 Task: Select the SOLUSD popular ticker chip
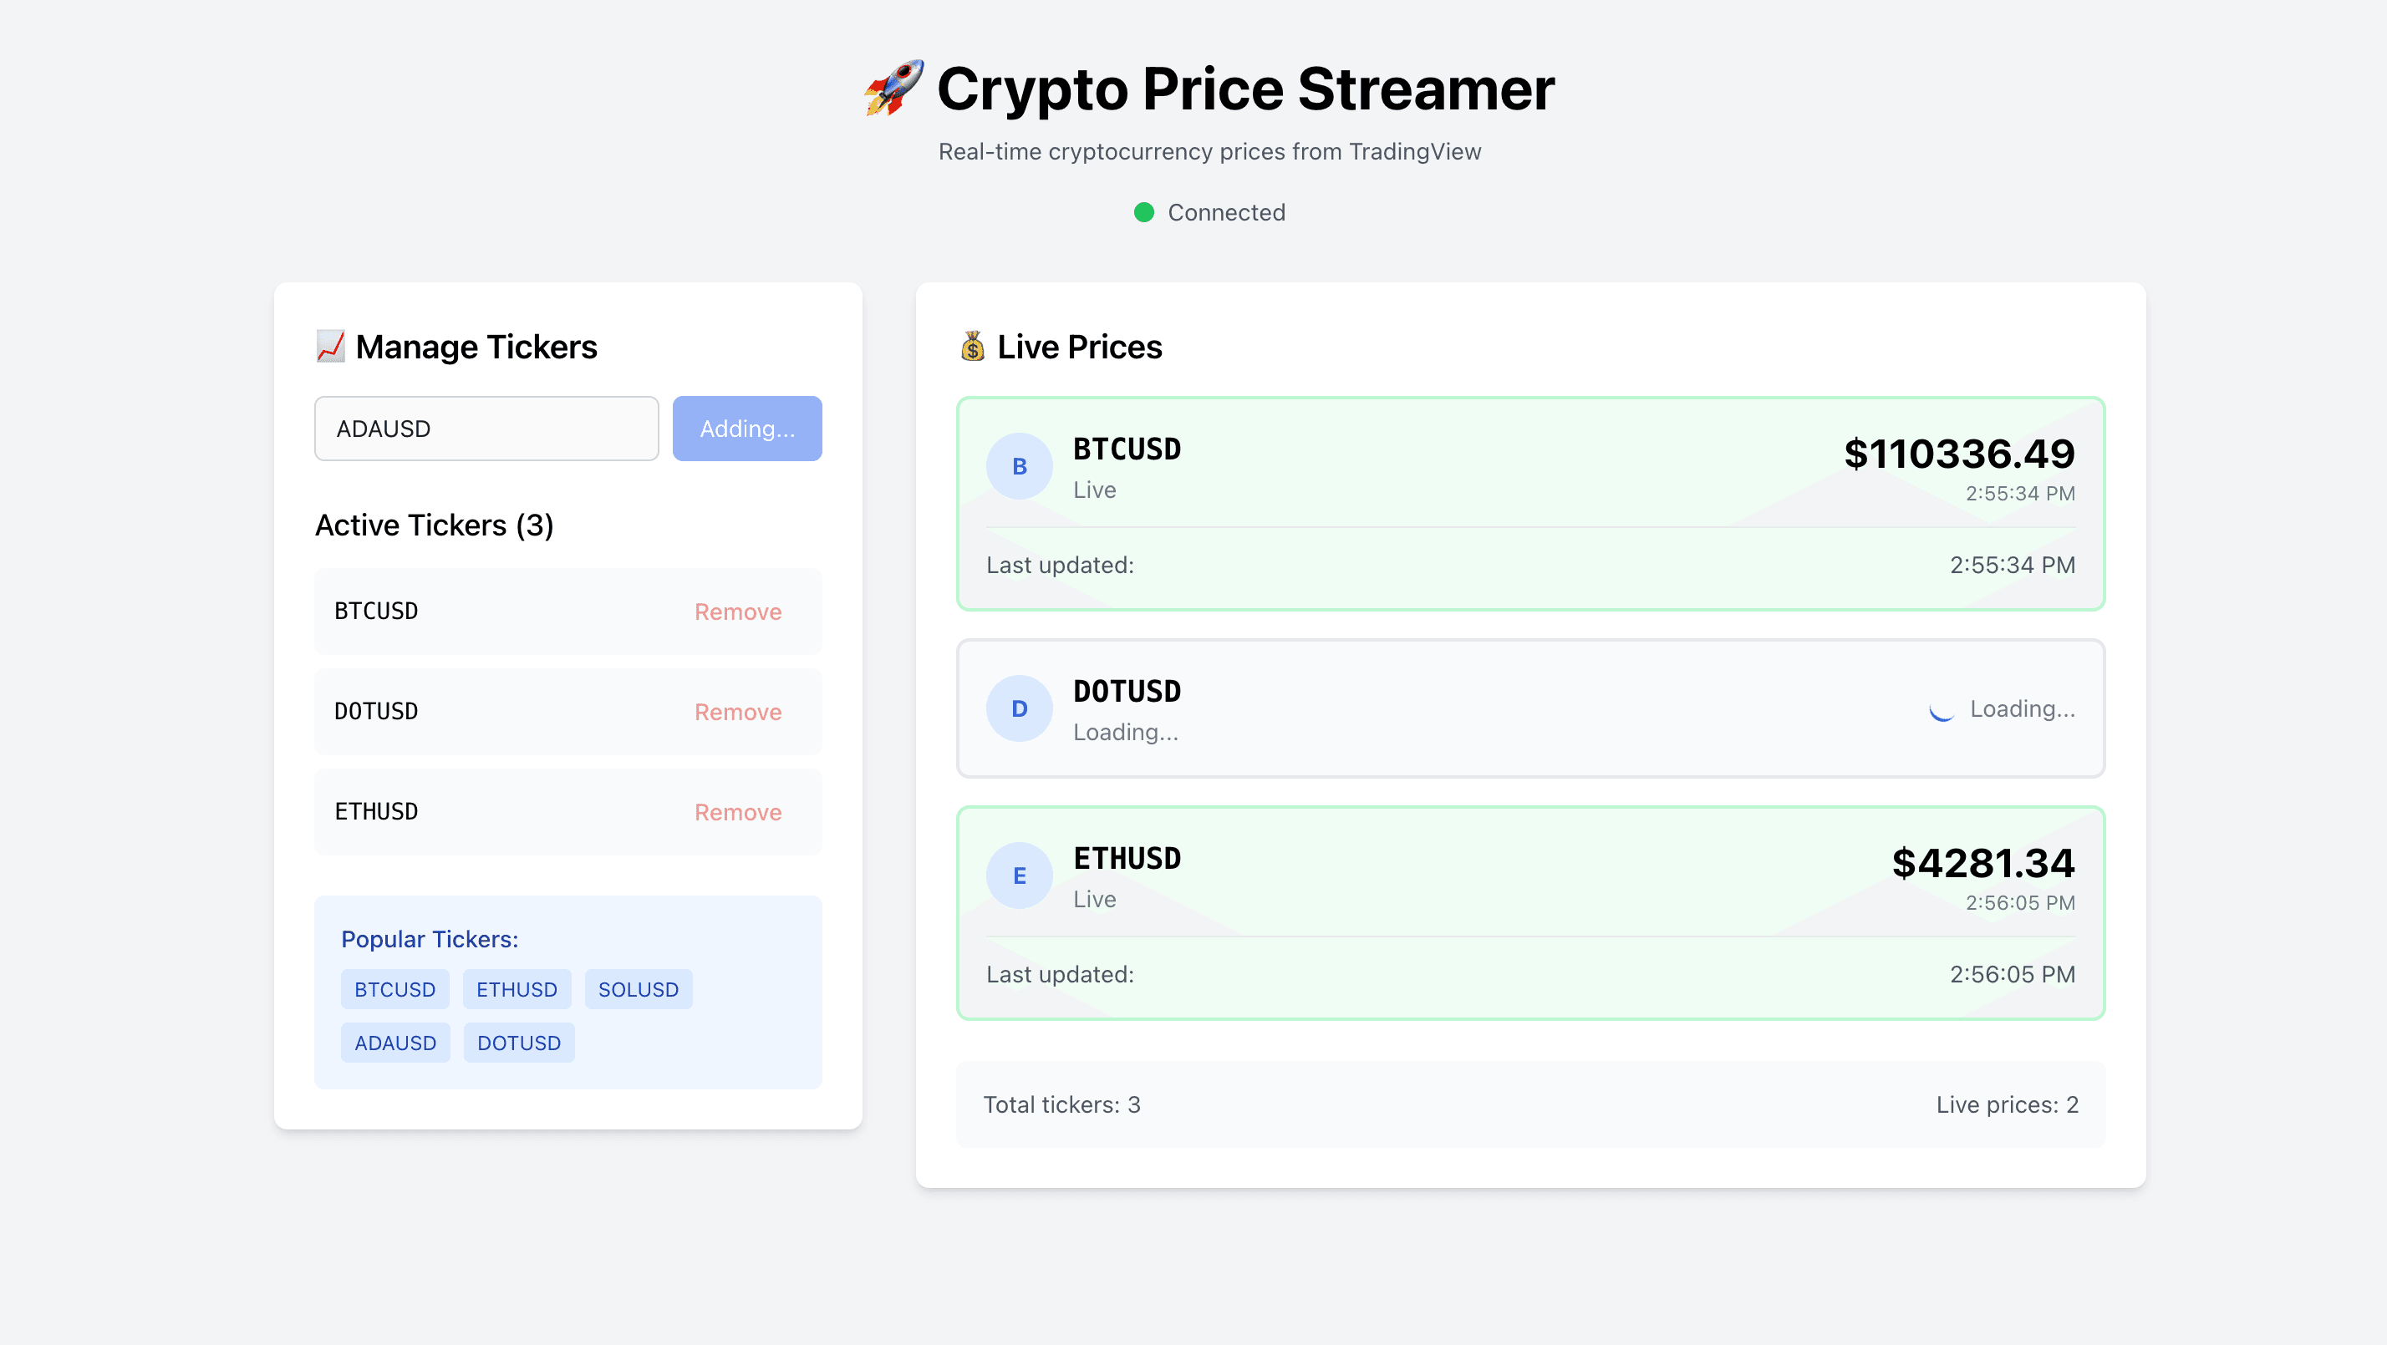[638, 988]
